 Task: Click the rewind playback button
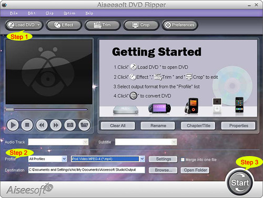click(x=42, y=125)
